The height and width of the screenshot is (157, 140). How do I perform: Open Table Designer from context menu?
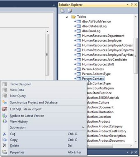point(20,84)
